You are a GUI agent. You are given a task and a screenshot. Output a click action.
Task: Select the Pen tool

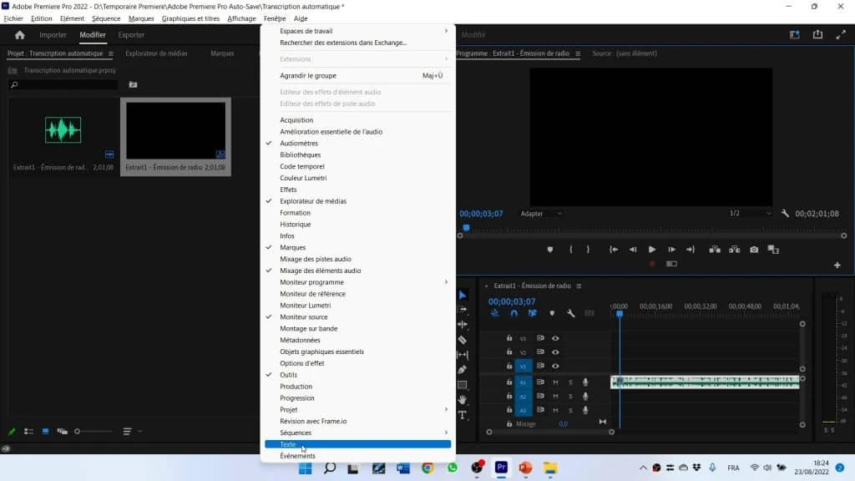pyautogui.click(x=463, y=369)
